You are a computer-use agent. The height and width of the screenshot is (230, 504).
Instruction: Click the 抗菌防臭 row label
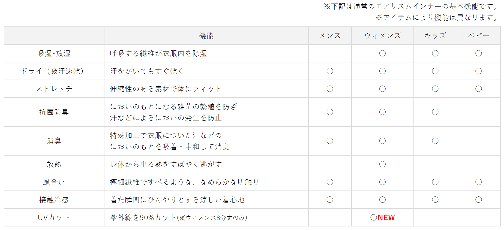click(x=54, y=112)
